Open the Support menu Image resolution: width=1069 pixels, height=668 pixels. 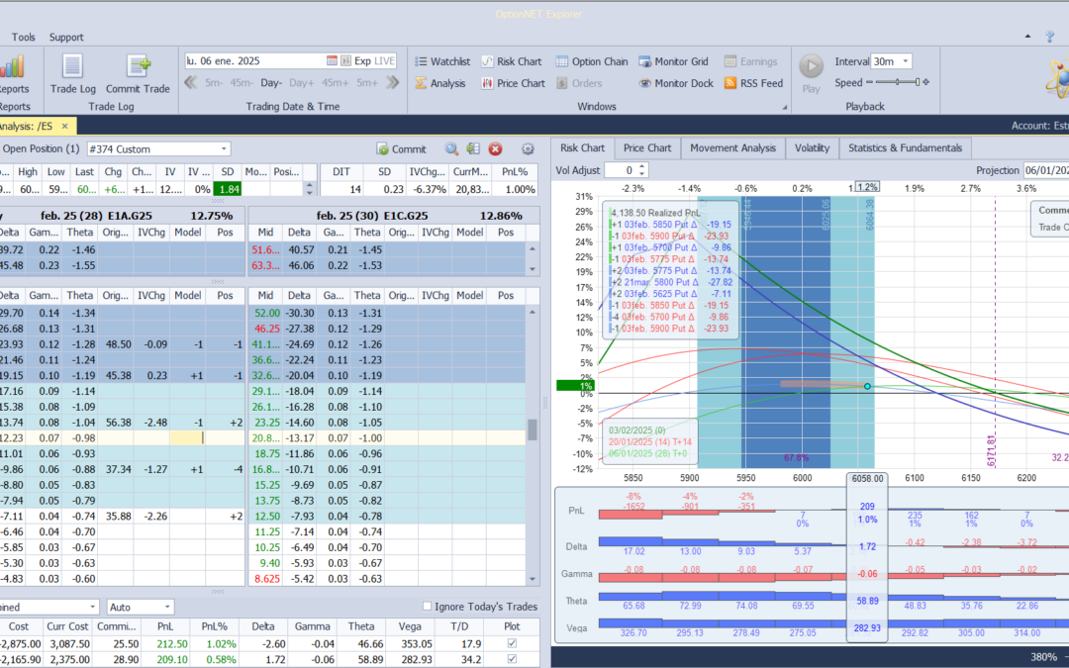point(66,37)
